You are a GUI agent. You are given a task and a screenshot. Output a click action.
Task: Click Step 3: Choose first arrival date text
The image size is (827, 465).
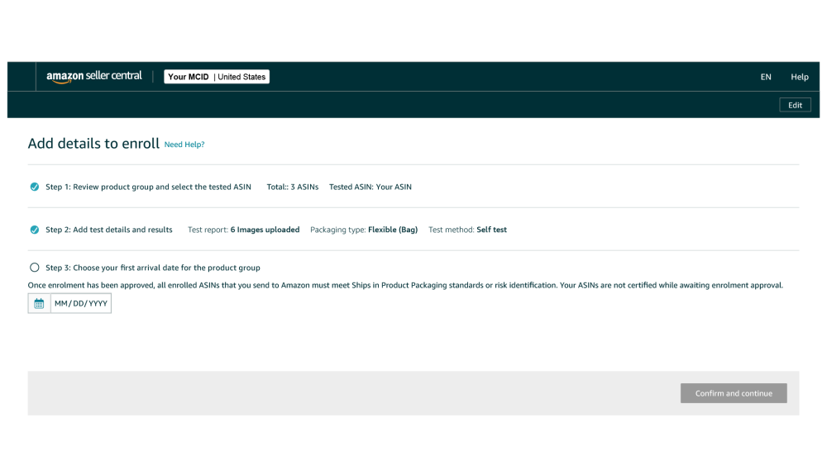click(x=152, y=268)
